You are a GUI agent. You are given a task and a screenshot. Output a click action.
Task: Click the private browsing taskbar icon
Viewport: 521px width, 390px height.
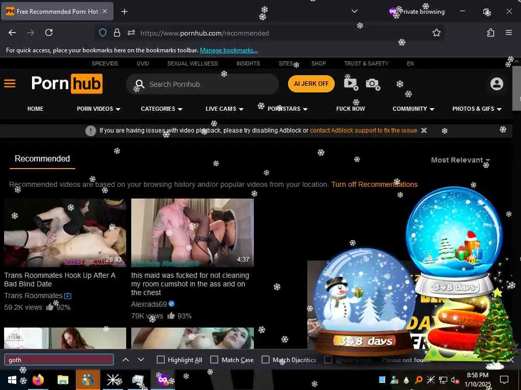[163, 380]
